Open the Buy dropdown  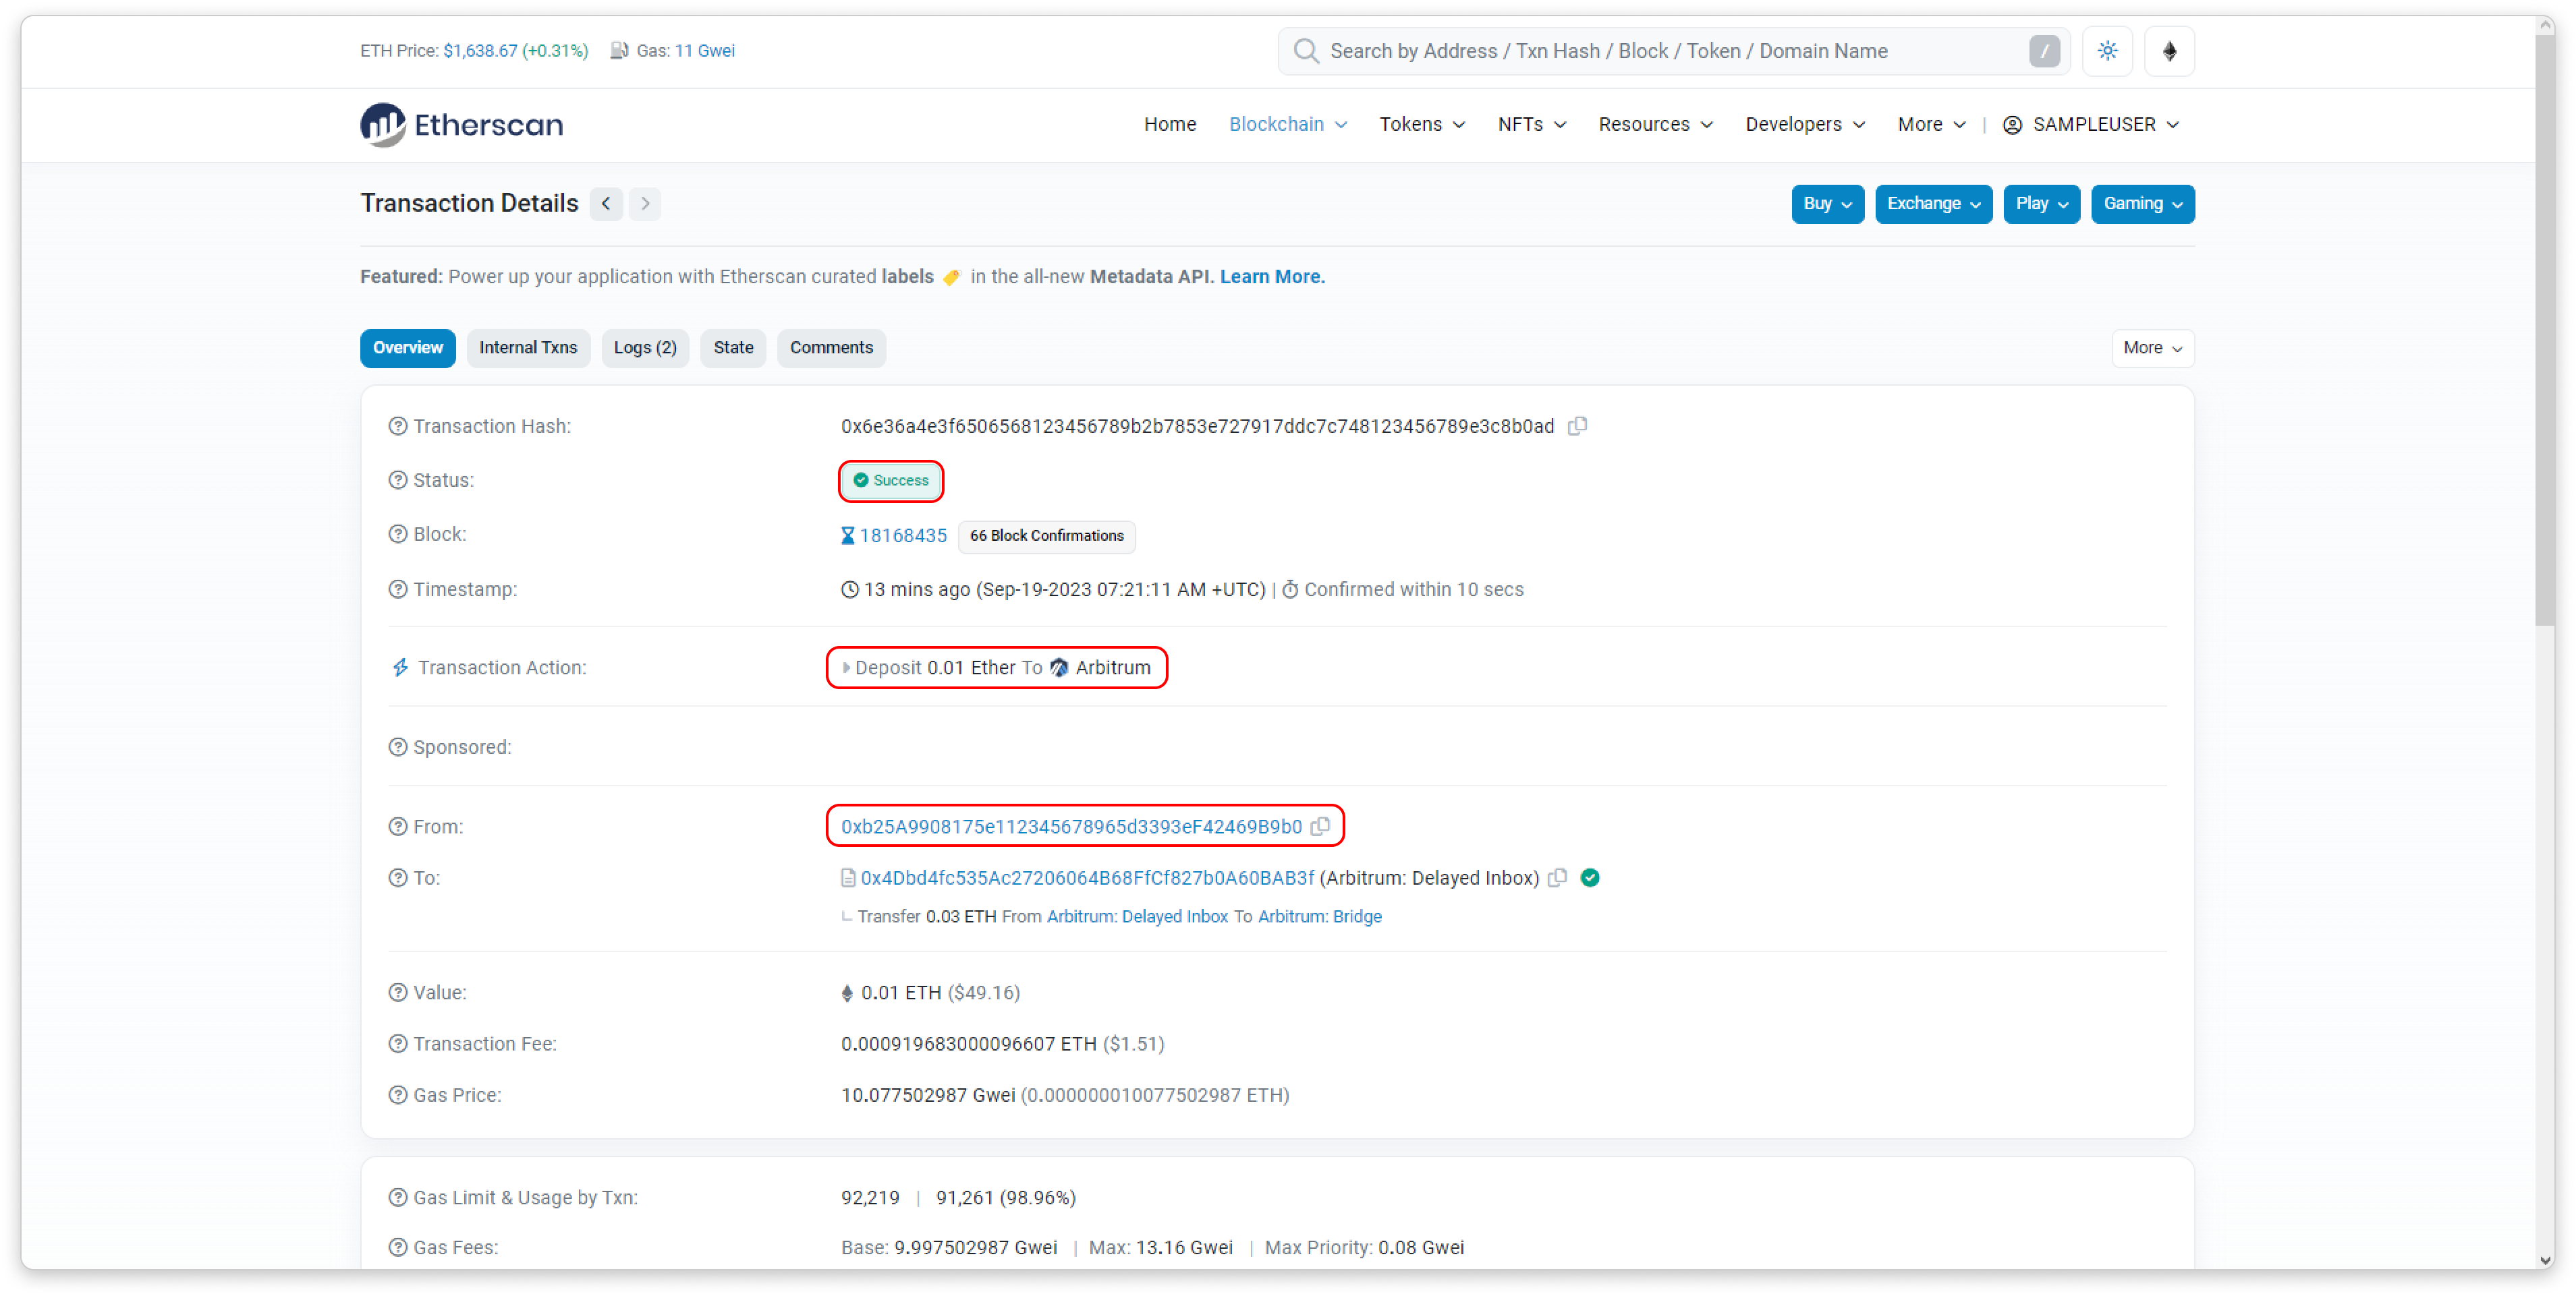click(x=1827, y=204)
